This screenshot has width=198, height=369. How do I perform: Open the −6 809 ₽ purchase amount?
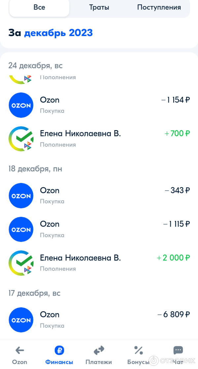(174, 314)
